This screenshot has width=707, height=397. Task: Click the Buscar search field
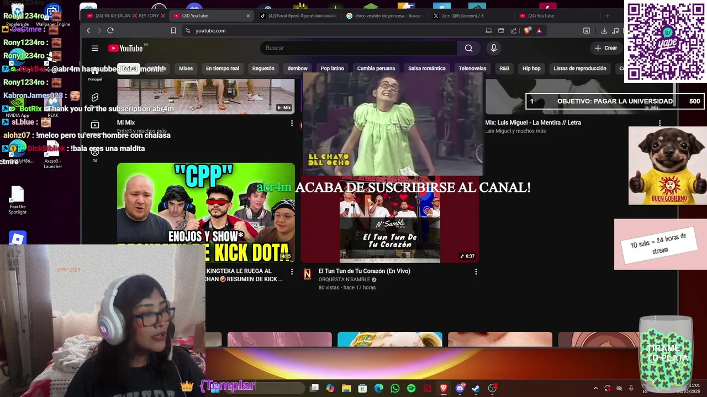358,48
